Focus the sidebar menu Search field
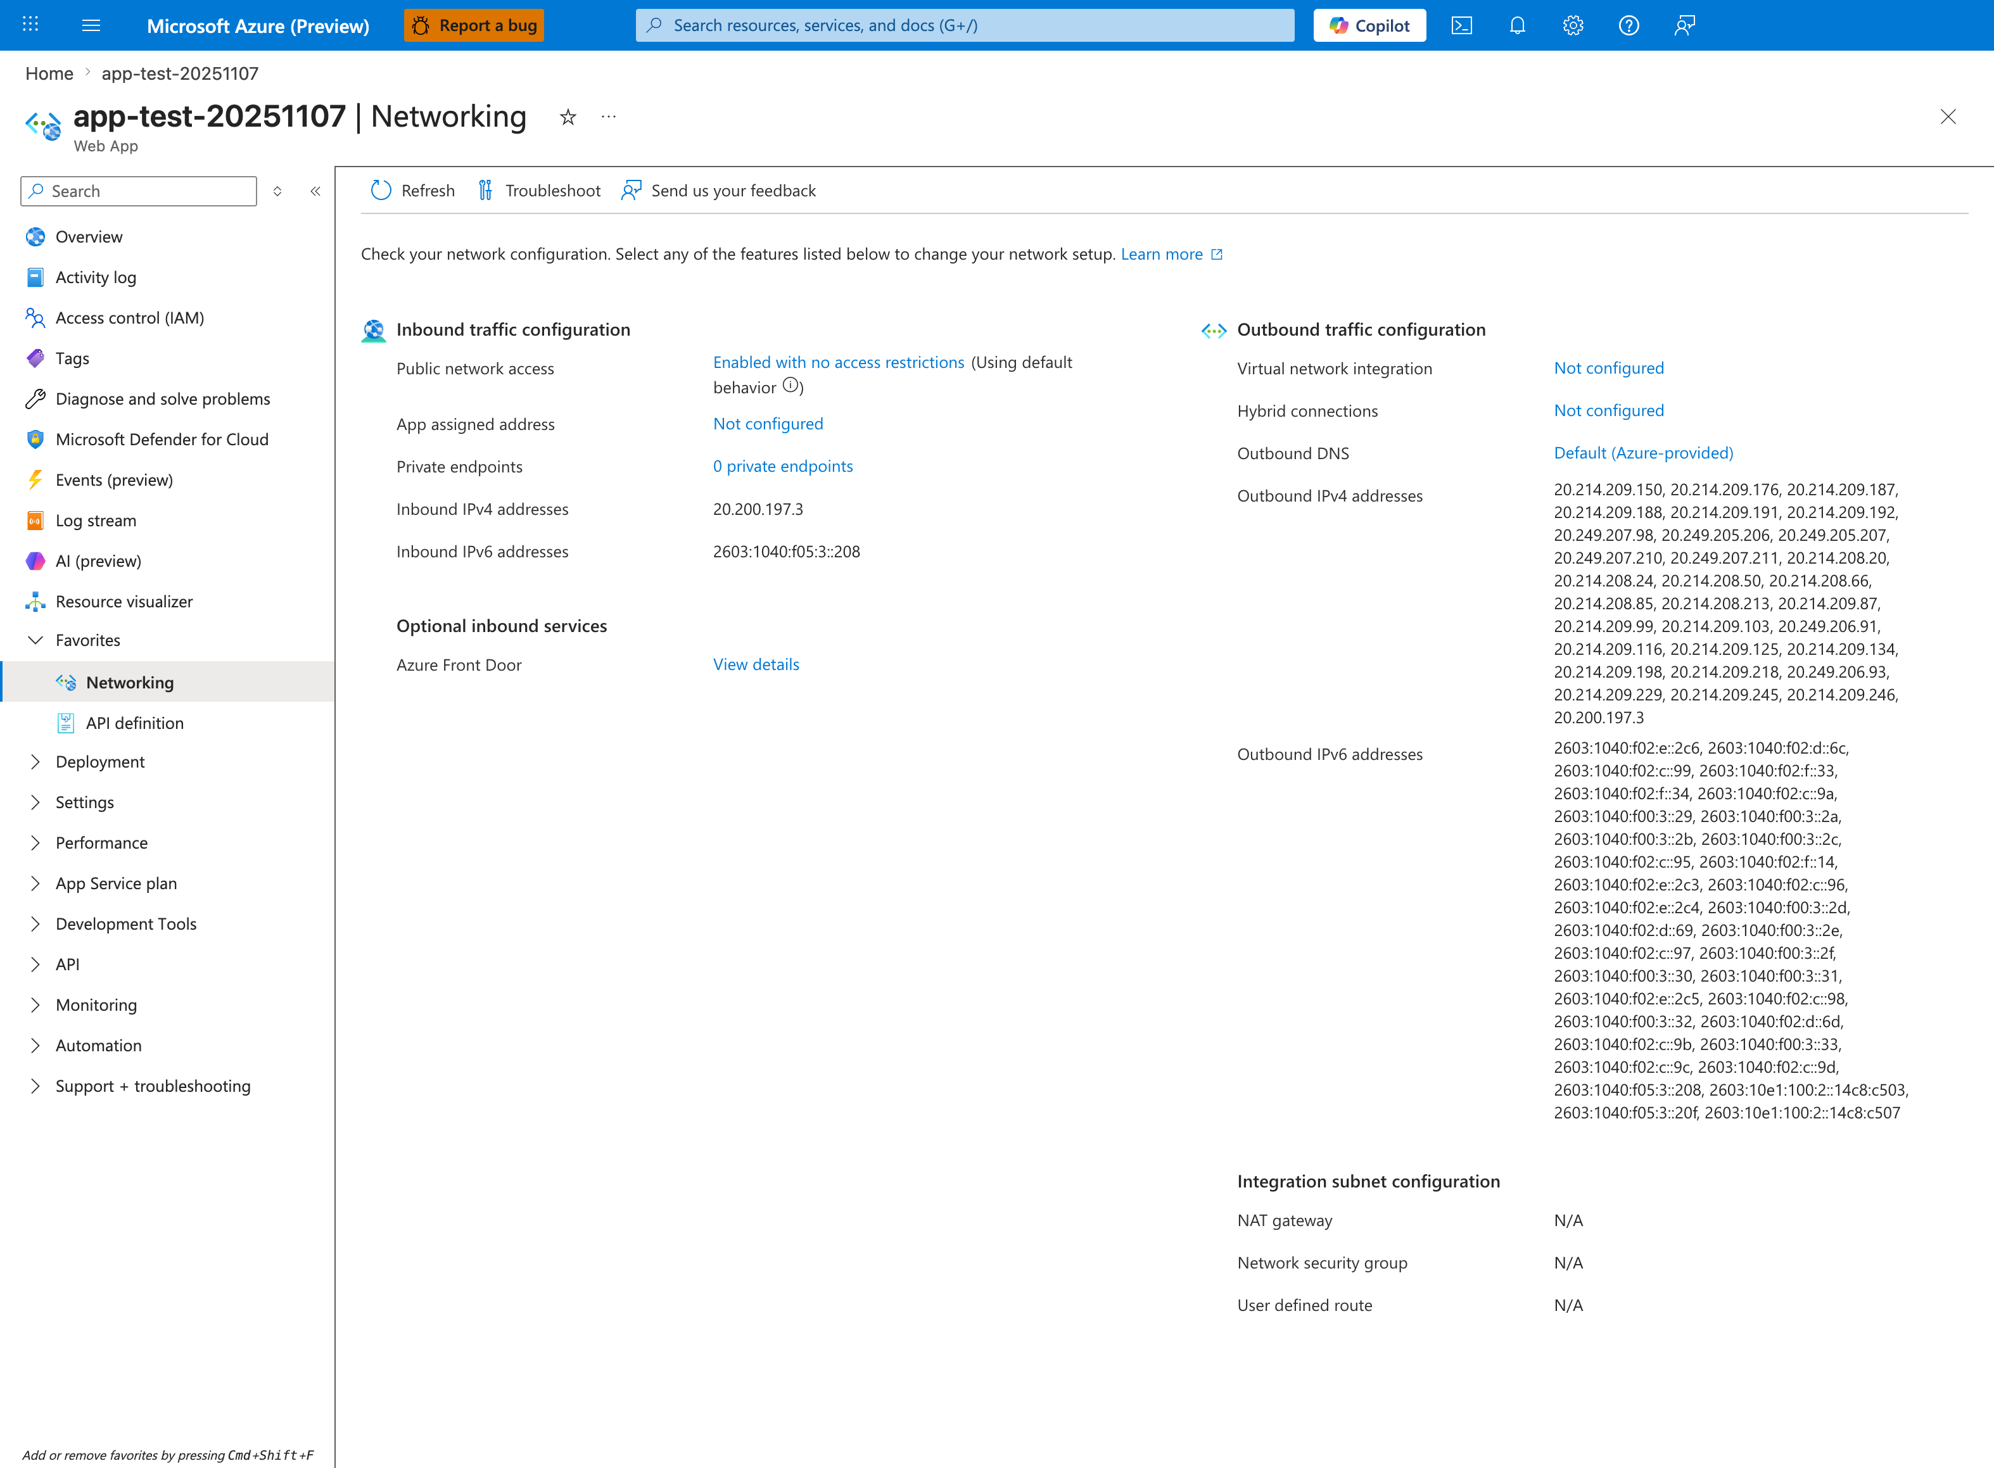This screenshot has width=1994, height=1468. point(139,191)
